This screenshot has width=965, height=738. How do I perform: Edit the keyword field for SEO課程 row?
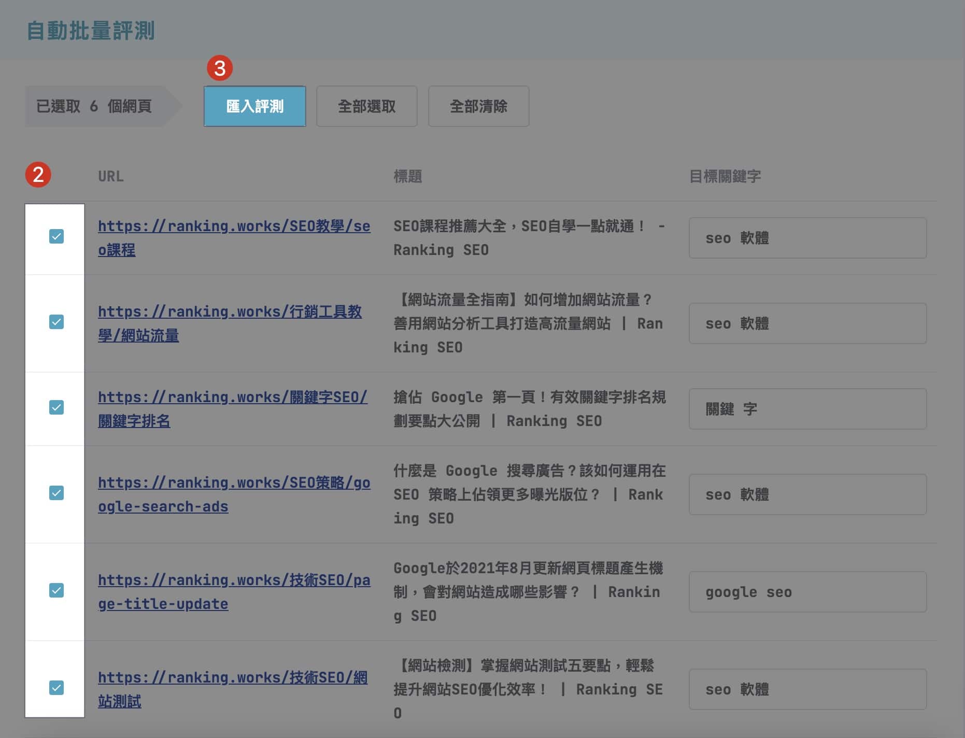click(807, 238)
